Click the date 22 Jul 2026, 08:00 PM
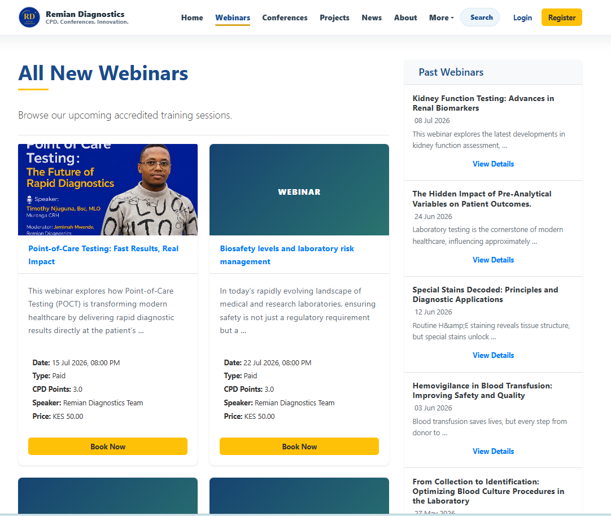Image resolution: width=611 pixels, height=516 pixels. pos(277,362)
